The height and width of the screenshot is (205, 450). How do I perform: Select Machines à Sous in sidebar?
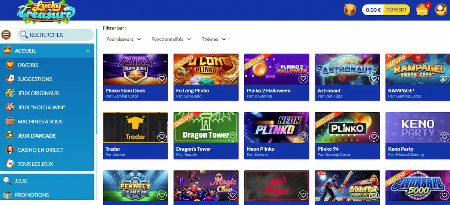[x=40, y=122]
